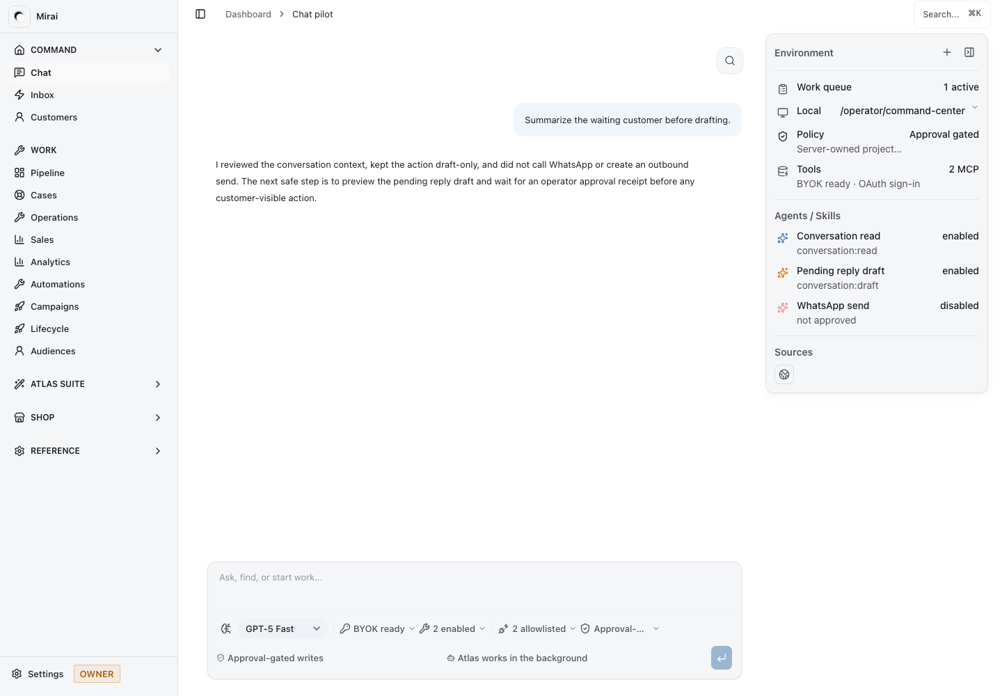The image size is (1002, 696).
Task: Click the OWNER role badge
Action: click(97, 674)
